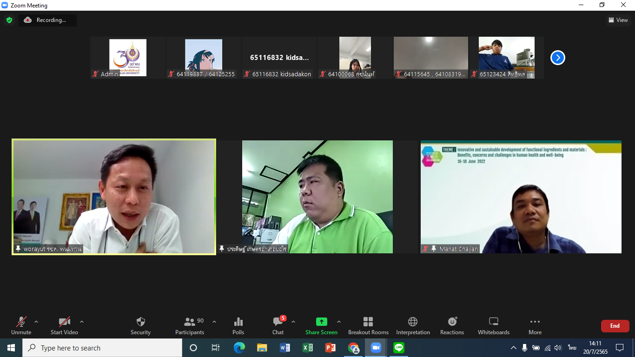Open the Chat panel
This screenshot has width=635, height=357.
[278, 325]
